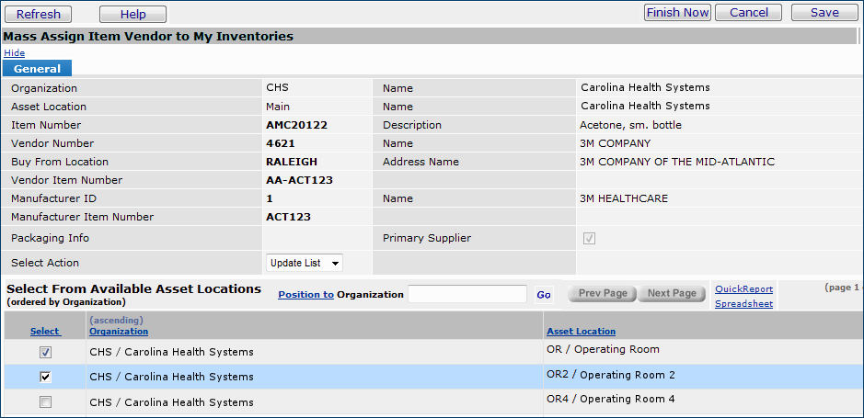Sort by the Asset Location column header
Screen dimensions: 864x418
tap(581, 332)
